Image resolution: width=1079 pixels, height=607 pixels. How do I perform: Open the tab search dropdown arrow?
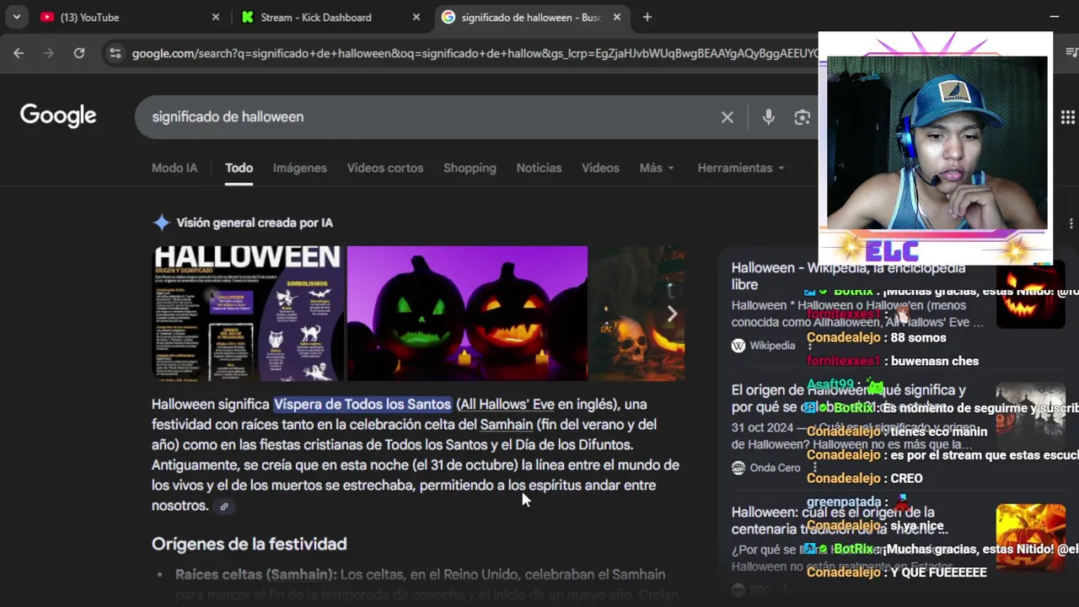16,17
